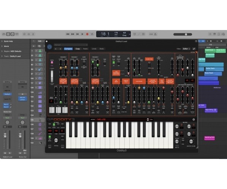
Task: Open the View Editor pop-up menu
Action: [186, 49]
